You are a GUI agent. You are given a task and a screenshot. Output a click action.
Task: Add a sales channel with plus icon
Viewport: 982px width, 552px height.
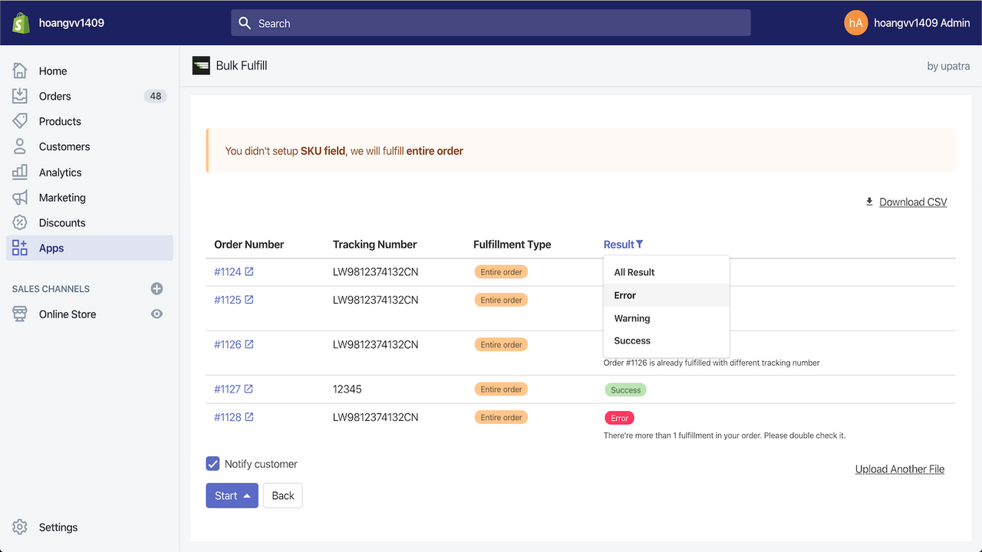157,289
